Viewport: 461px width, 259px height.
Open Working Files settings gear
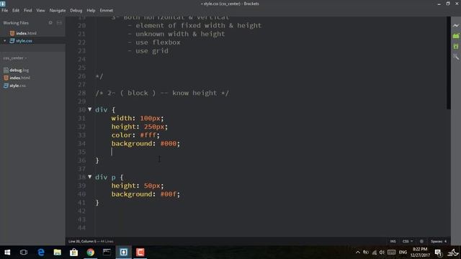[50, 22]
